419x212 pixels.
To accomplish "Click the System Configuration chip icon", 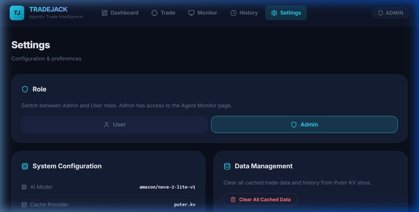I will (25, 166).
